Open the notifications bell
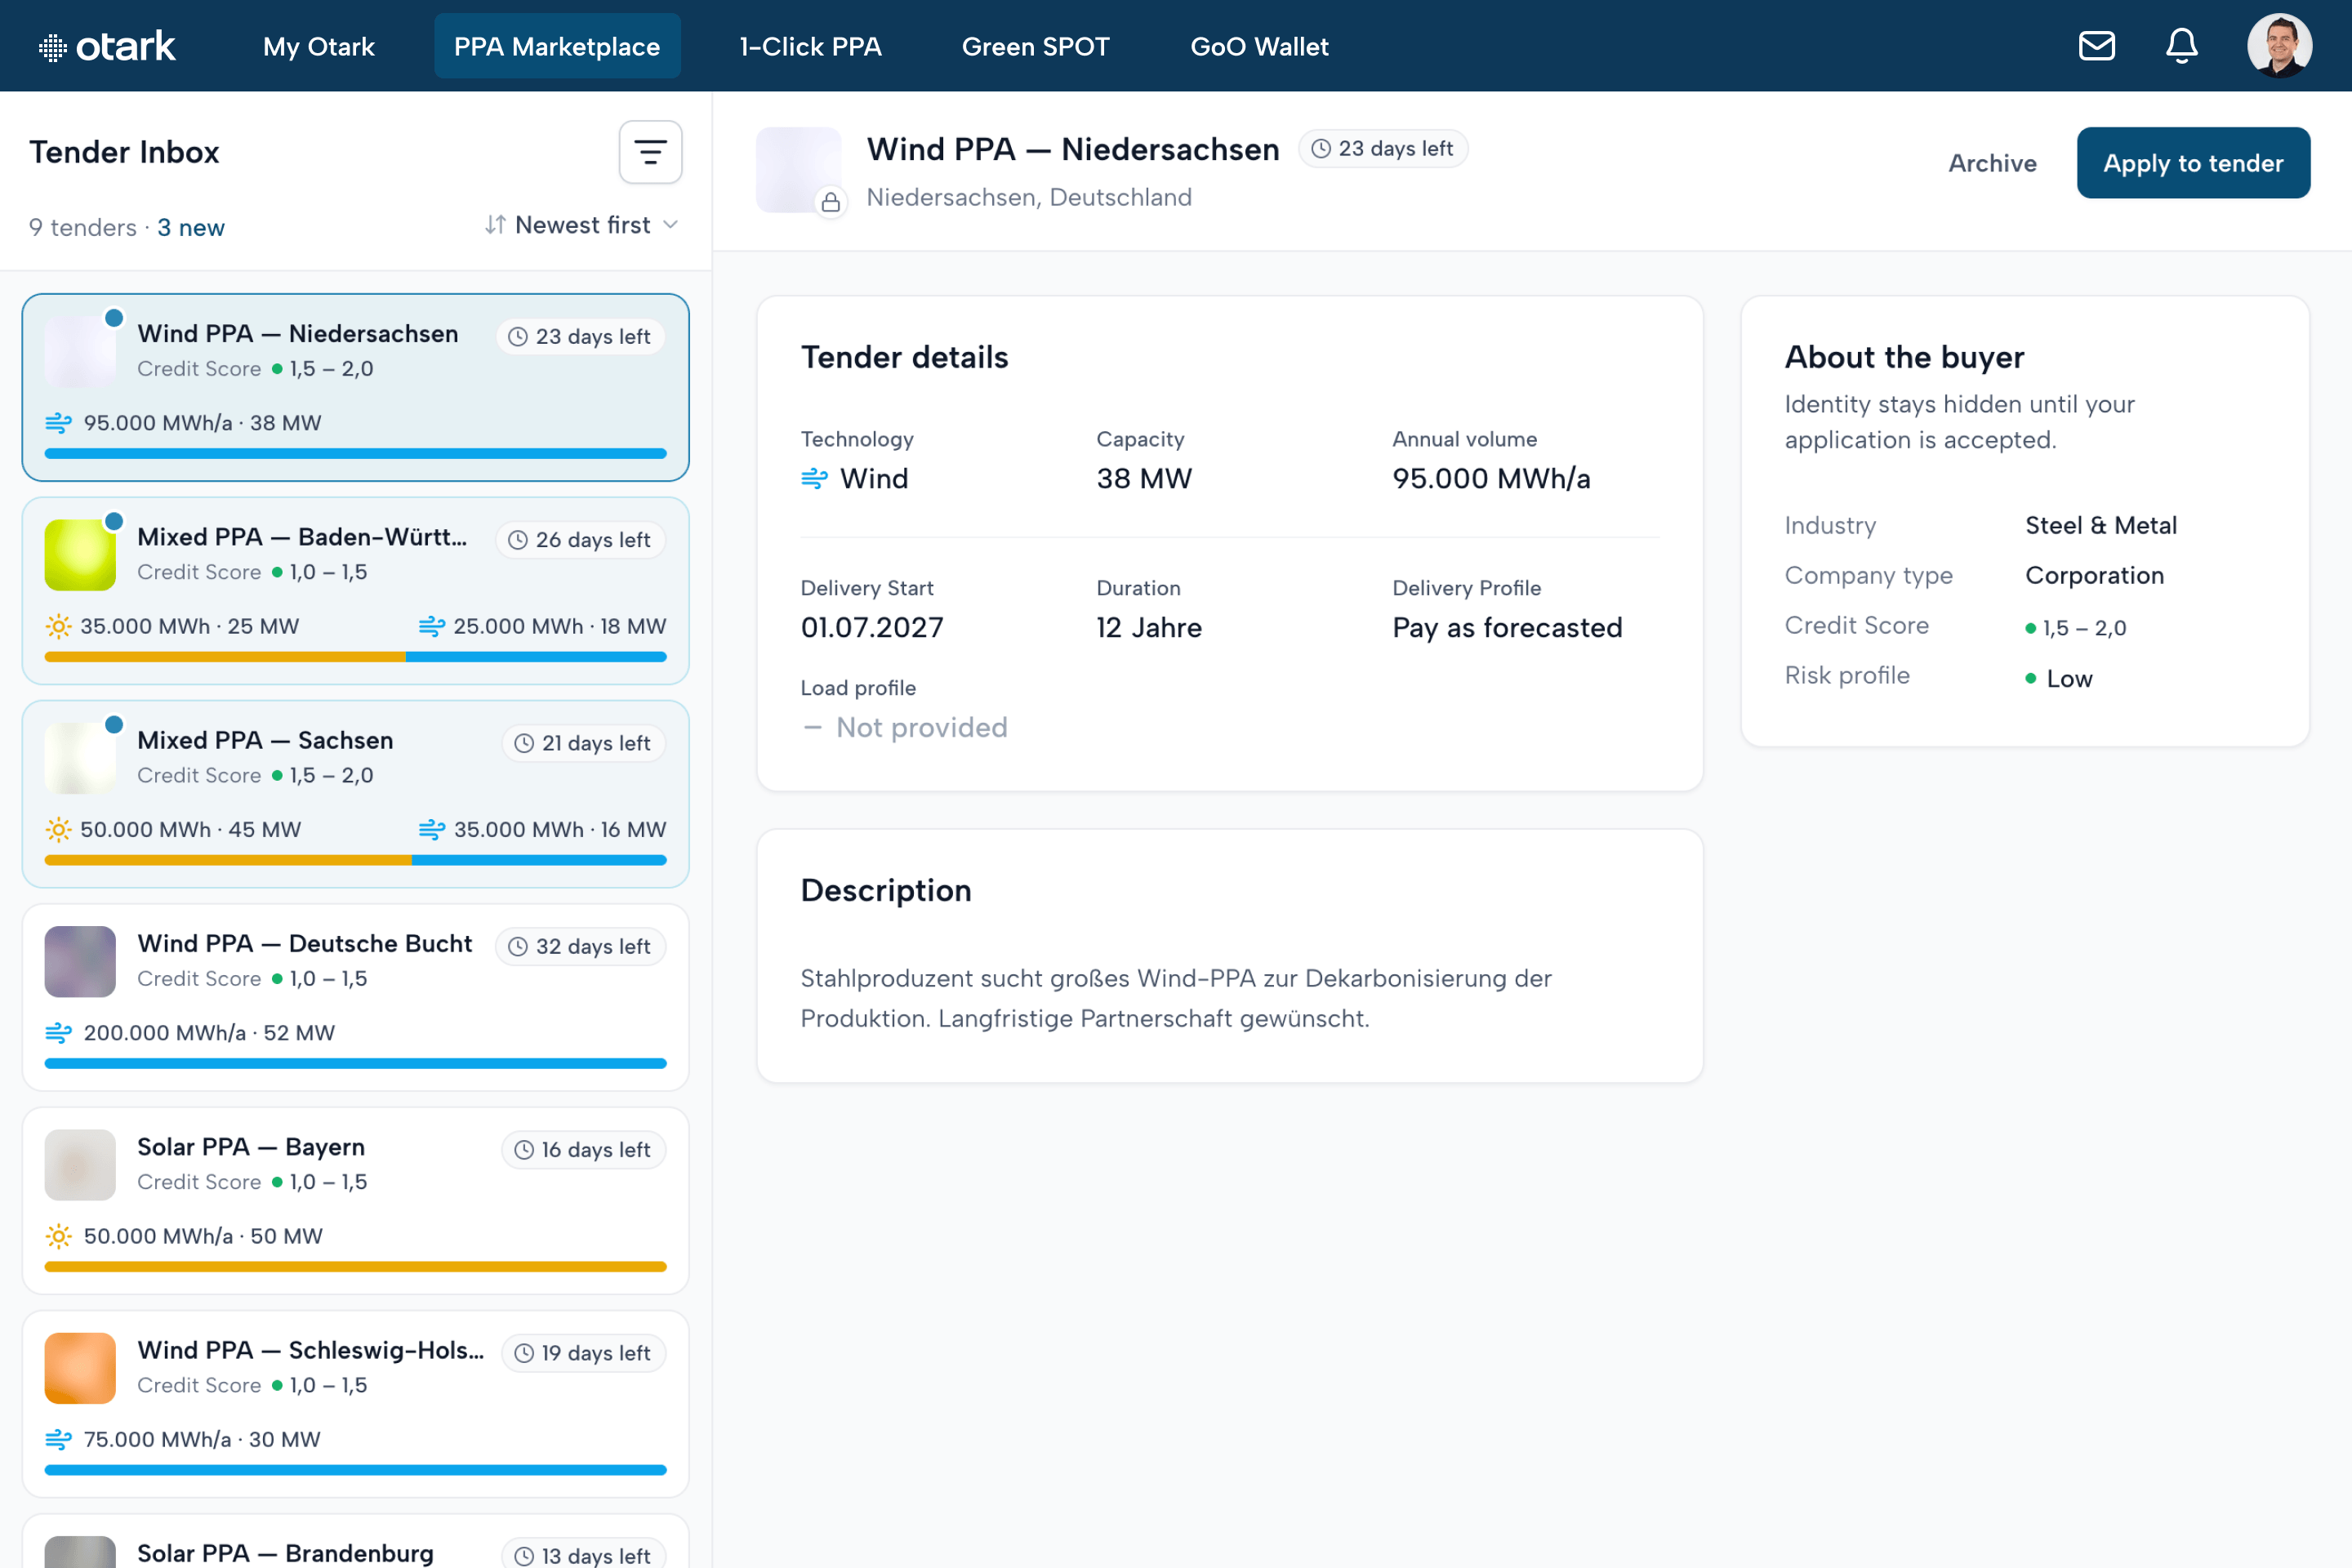 tap(2181, 46)
